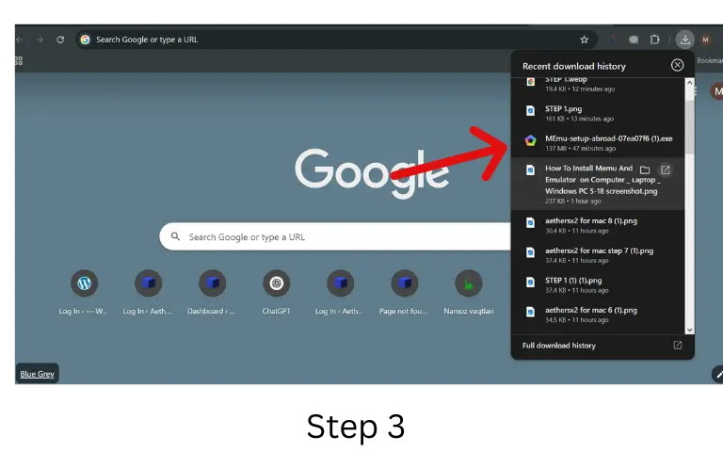
Task: Show Memu screenshot file in folder
Action: pyautogui.click(x=645, y=170)
